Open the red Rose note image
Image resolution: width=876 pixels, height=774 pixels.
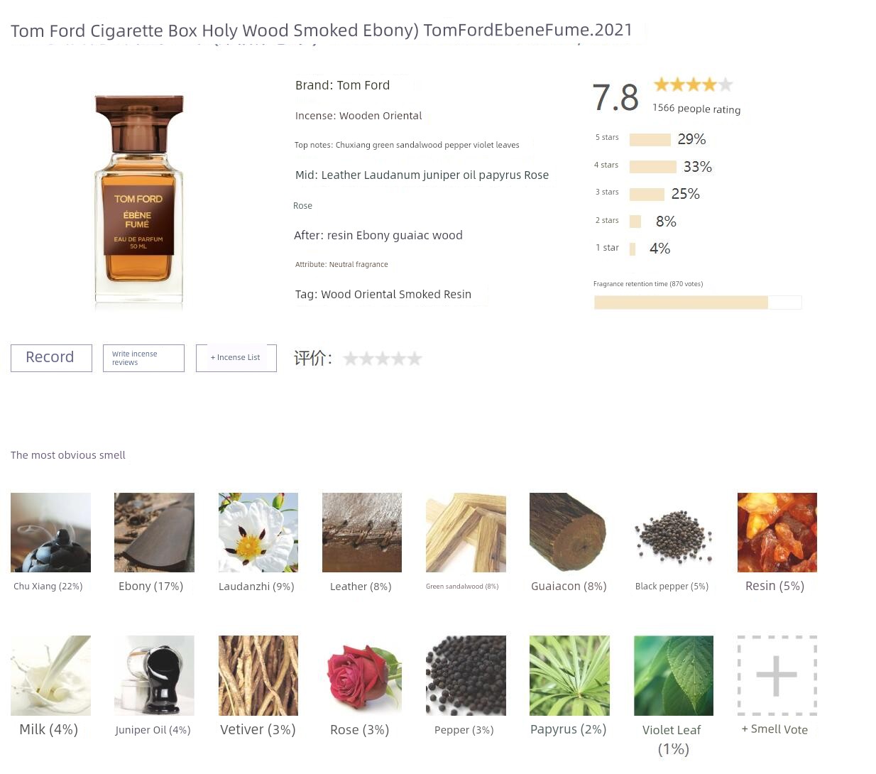pyautogui.click(x=362, y=675)
